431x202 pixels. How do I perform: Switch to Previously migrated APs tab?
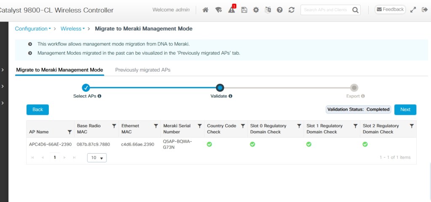(x=143, y=70)
